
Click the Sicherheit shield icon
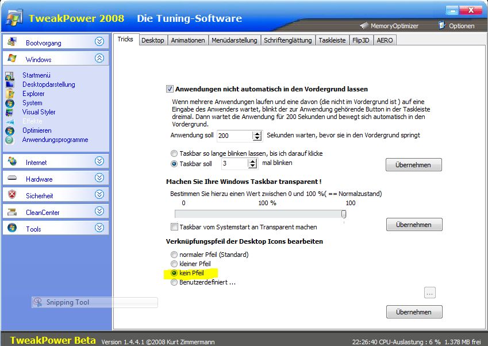pos(12,194)
